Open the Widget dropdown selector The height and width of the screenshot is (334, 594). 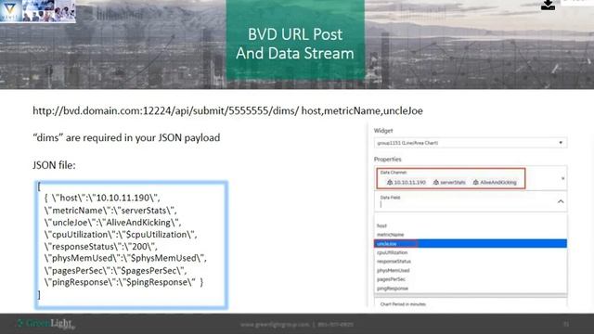tap(471, 143)
